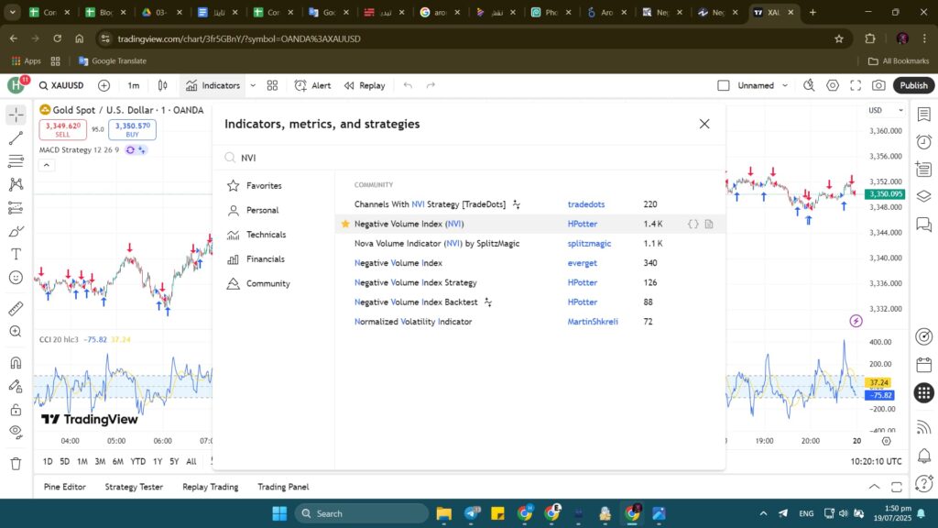The height and width of the screenshot is (528, 938).
Task: Select the brush drawing tool
Action: [x=16, y=231]
